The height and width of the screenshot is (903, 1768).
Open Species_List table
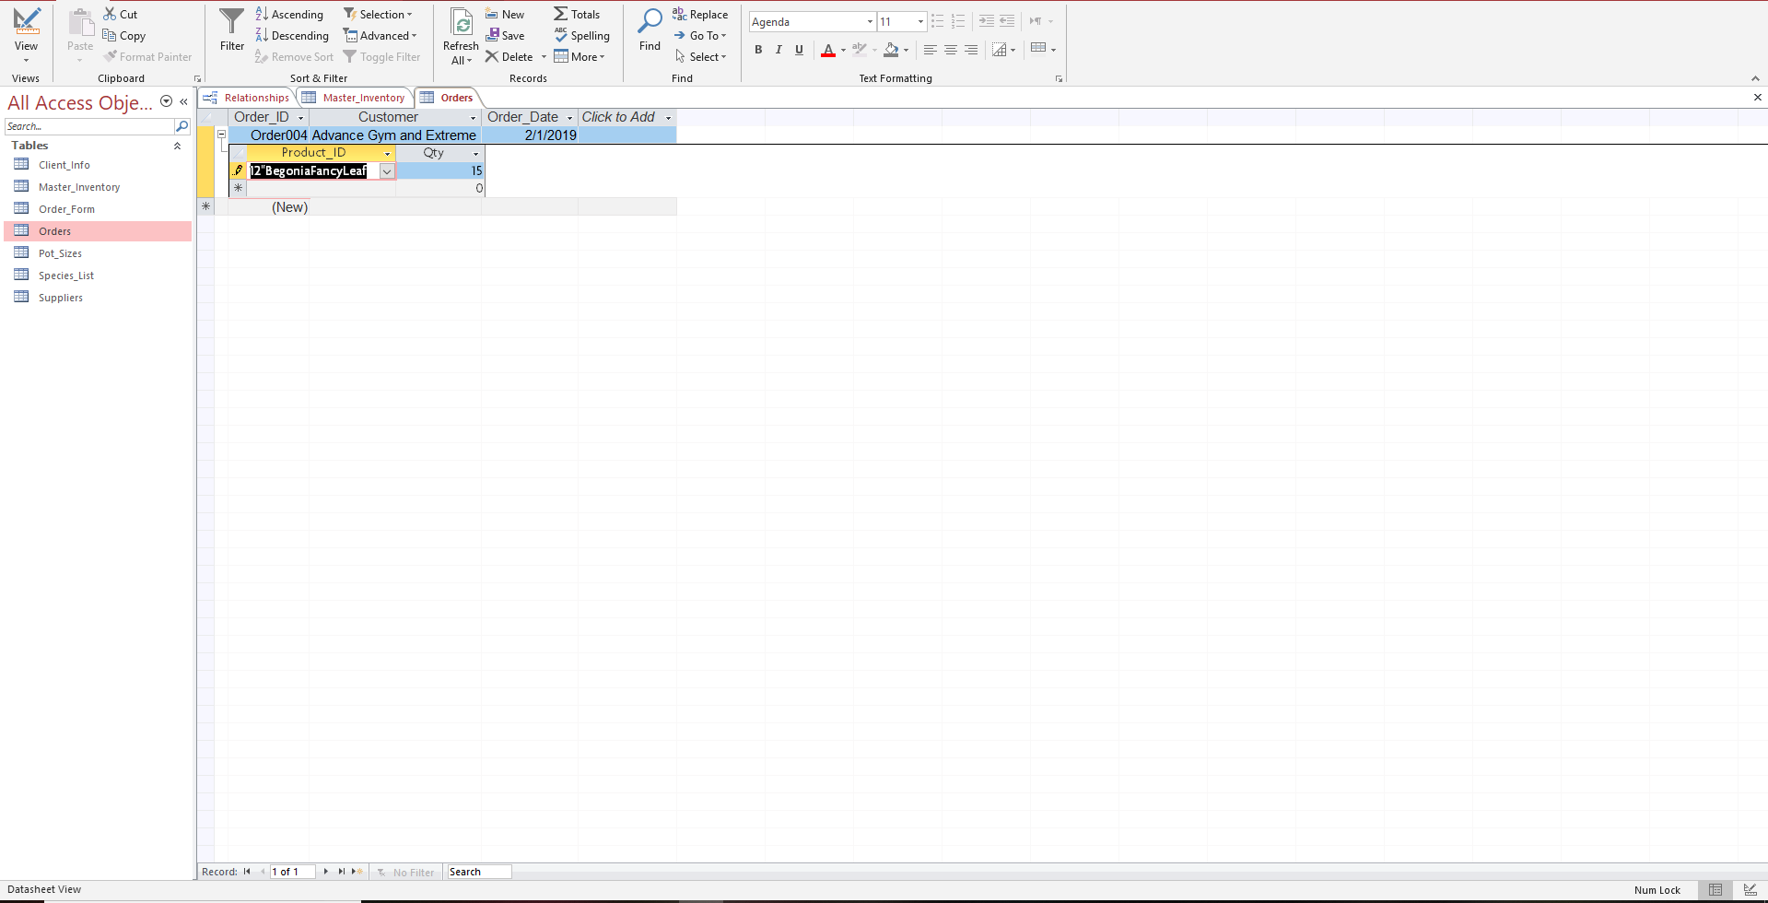[x=66, y=276]
